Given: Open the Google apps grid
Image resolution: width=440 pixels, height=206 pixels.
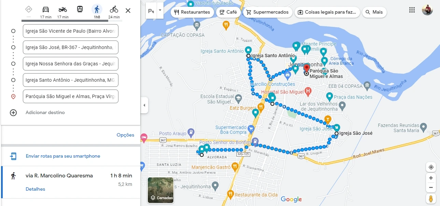Looking at the screenshot, I should 412,10.
